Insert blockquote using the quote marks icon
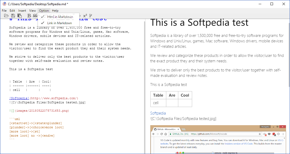Screen dimensions: 290x154 click(x=35, y=16)
